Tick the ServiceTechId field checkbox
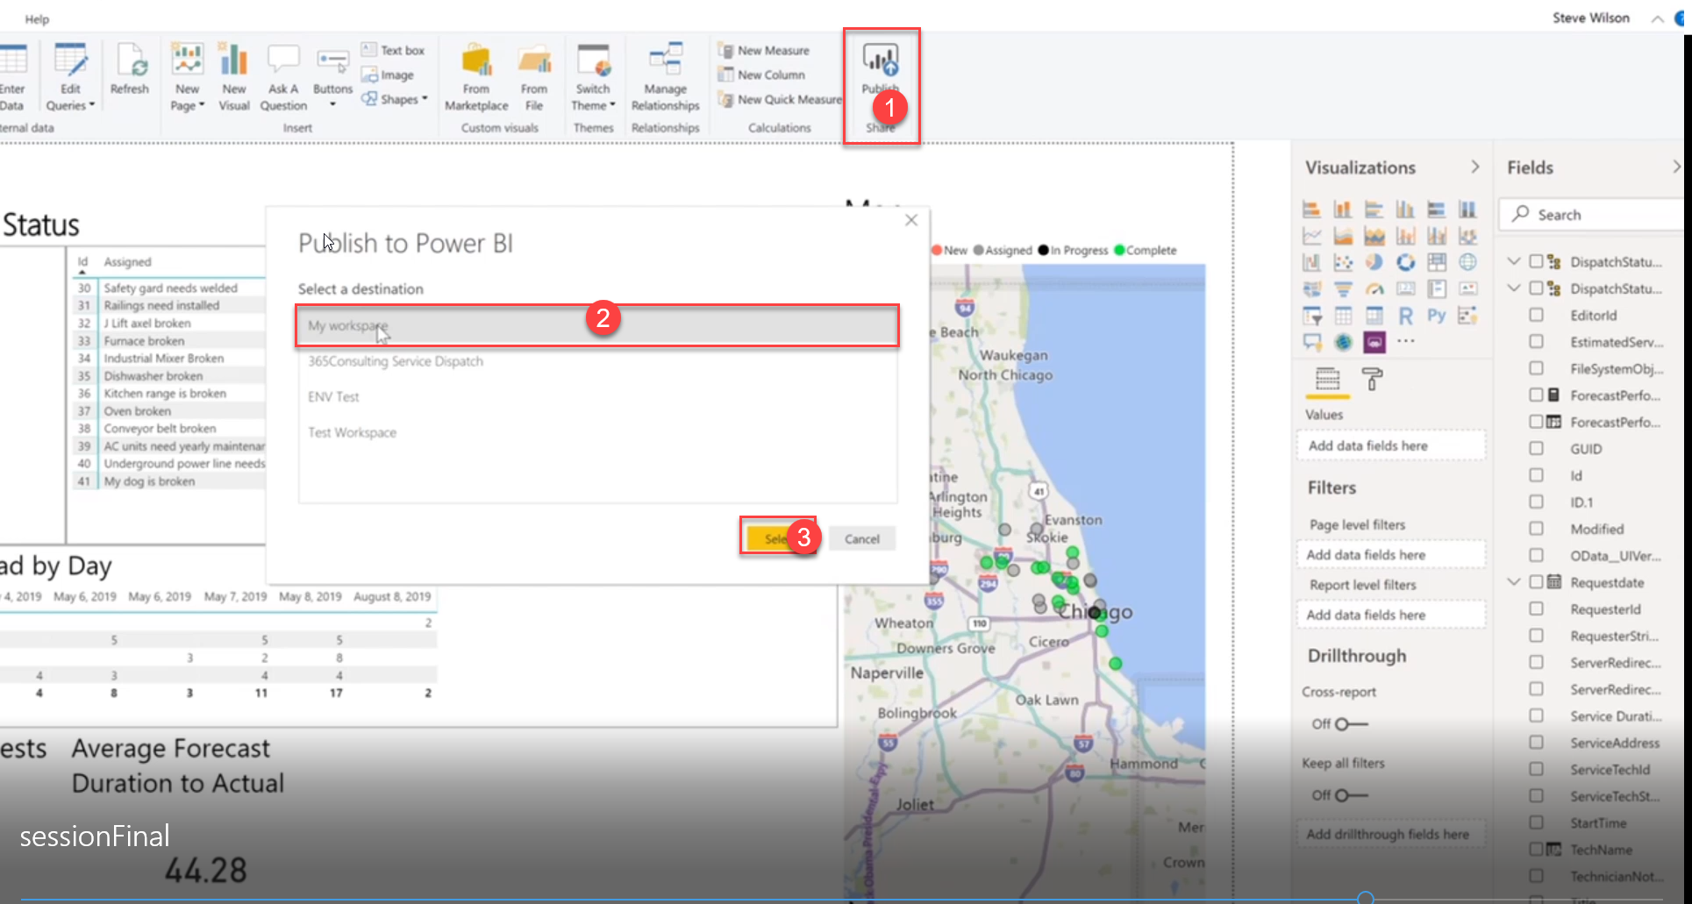This screenshot has height=904, width=1692. (1536, 769)
